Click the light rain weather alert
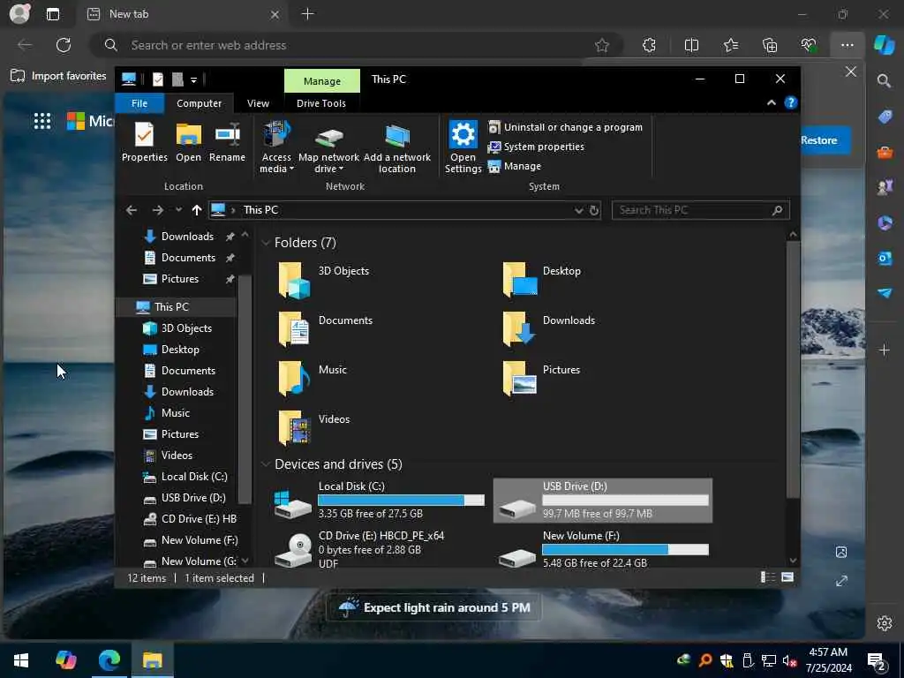The width and height of the screenshot is (904, 678). pyautogui.click(x=434, y=607)
